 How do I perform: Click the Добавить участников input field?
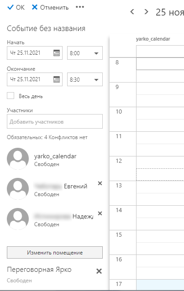pyautogui.click(x=55, y=121)
